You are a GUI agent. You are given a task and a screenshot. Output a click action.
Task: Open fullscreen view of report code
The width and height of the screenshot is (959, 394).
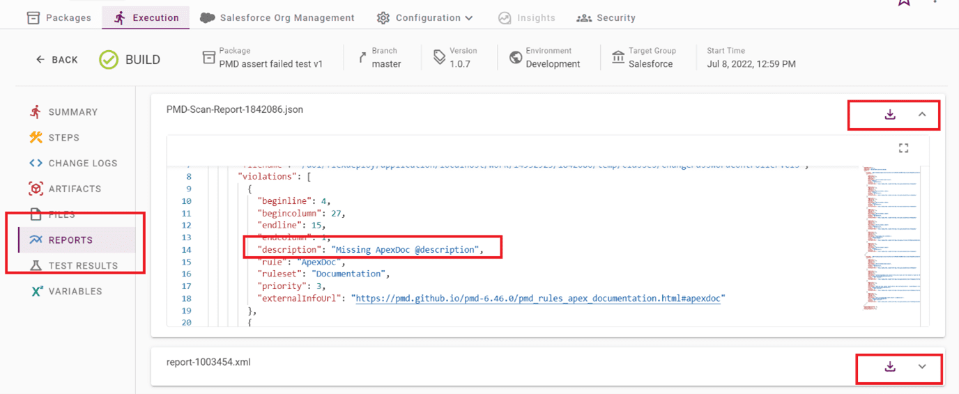pyautogui.click(x=904, y=148)
